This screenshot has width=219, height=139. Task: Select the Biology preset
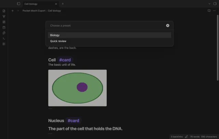tap(109, 35)
